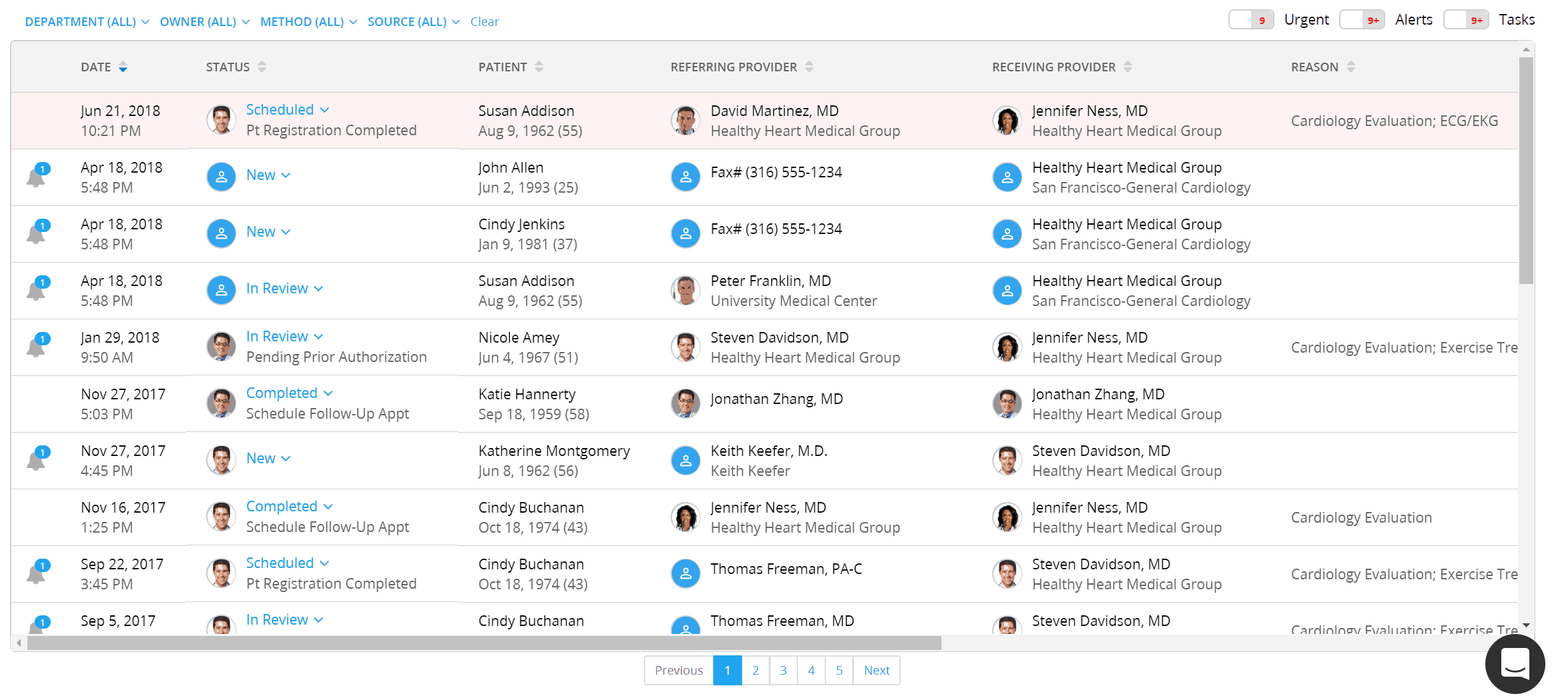Click the Next page button
Viewport: 1554px width, 700px height.
click(x=876, y=670)
